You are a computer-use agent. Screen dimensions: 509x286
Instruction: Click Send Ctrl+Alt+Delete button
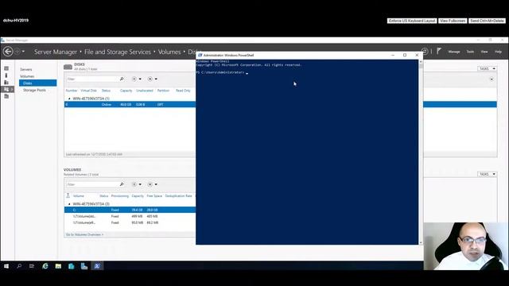click(x=487, y=21)
